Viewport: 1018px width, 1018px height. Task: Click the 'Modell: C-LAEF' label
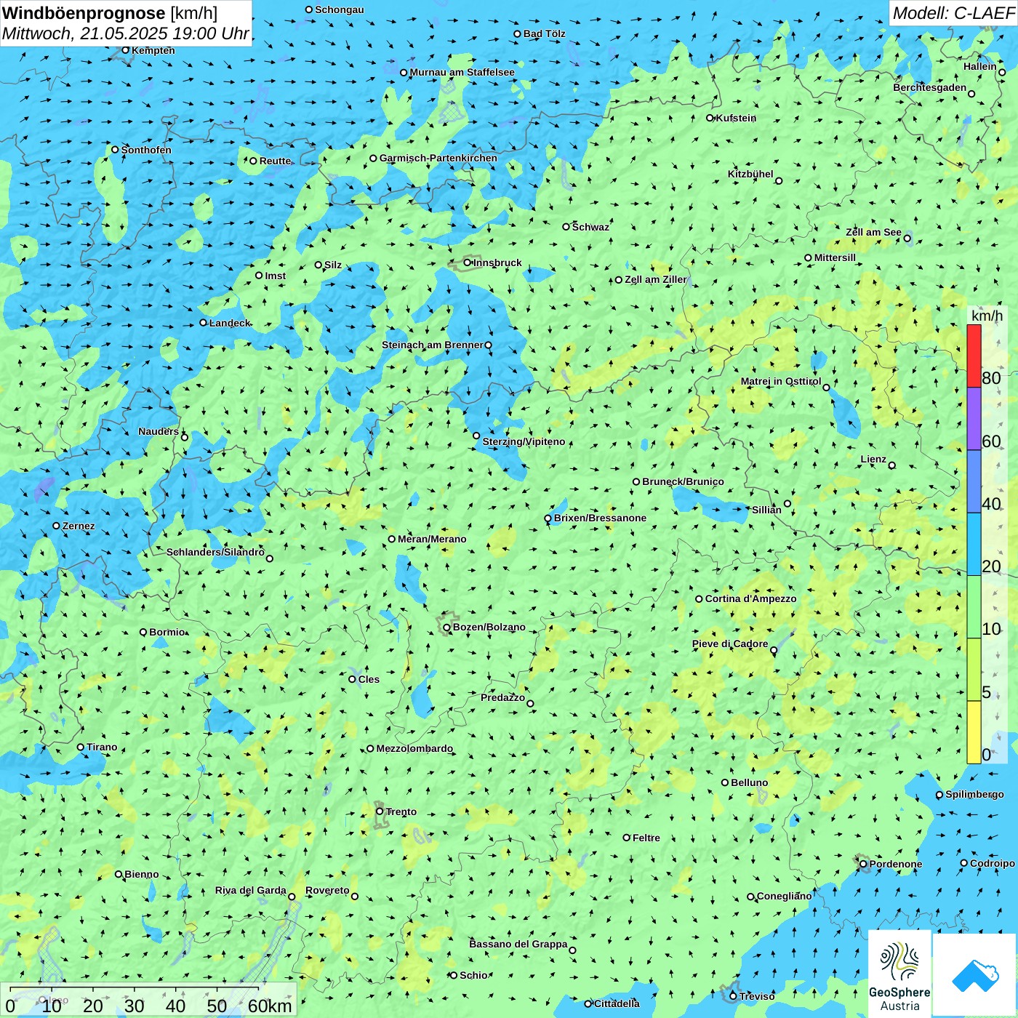point(953,13)
